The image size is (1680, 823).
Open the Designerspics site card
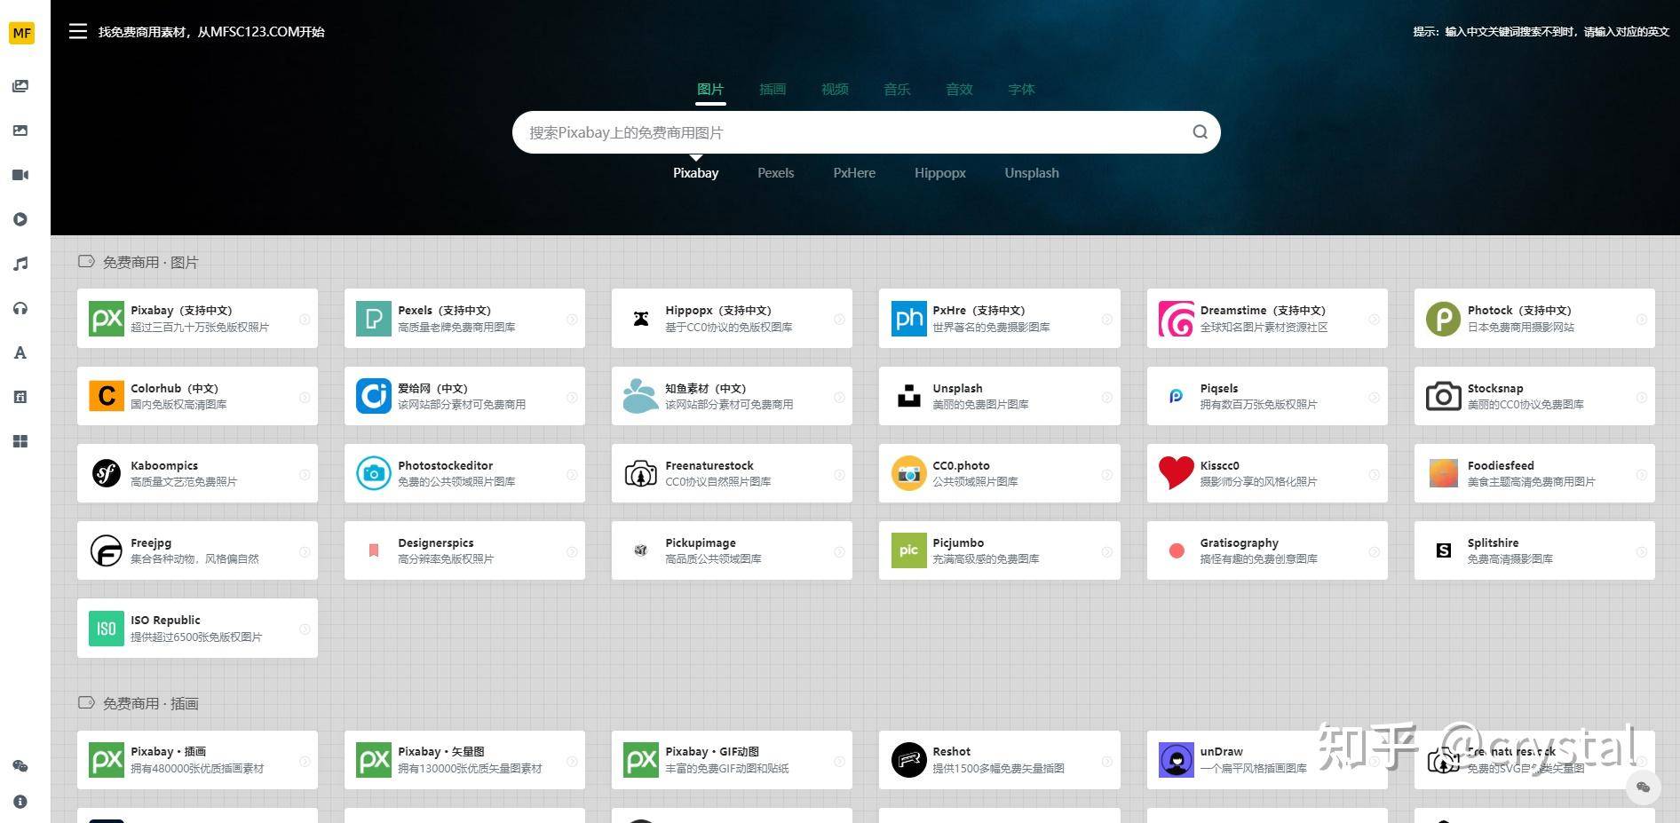click(x=464, y=550)
